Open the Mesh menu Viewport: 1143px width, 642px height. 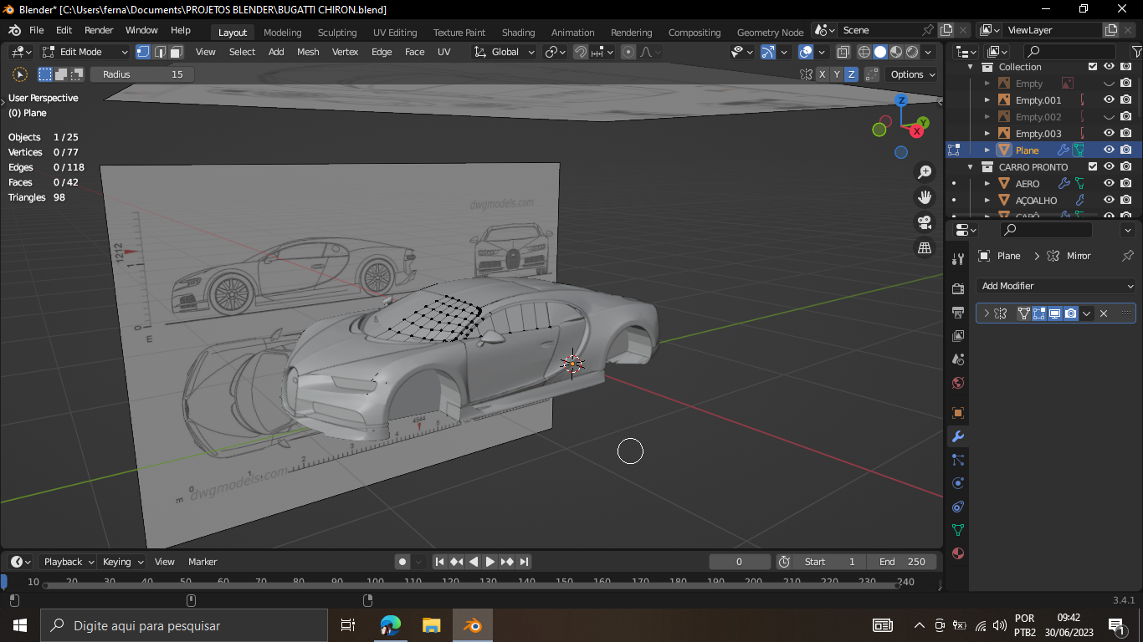308,52
